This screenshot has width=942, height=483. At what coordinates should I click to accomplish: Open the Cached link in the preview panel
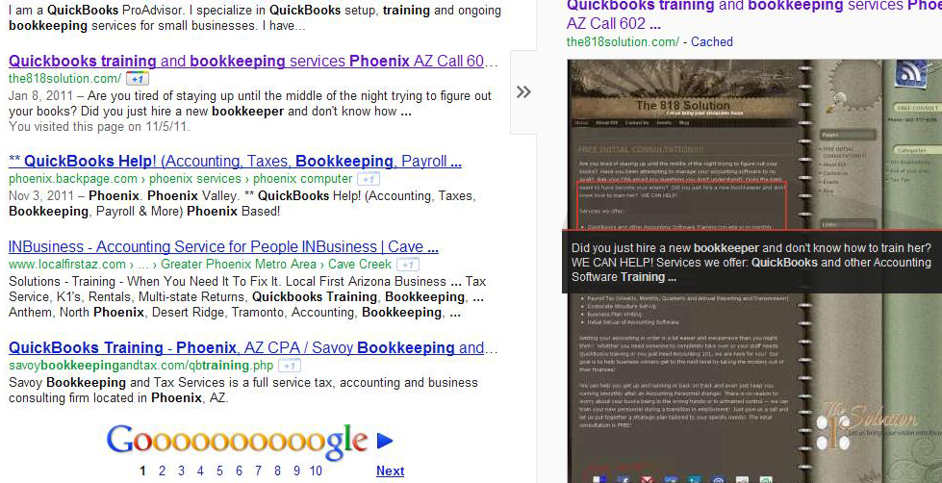pos(712,42)
